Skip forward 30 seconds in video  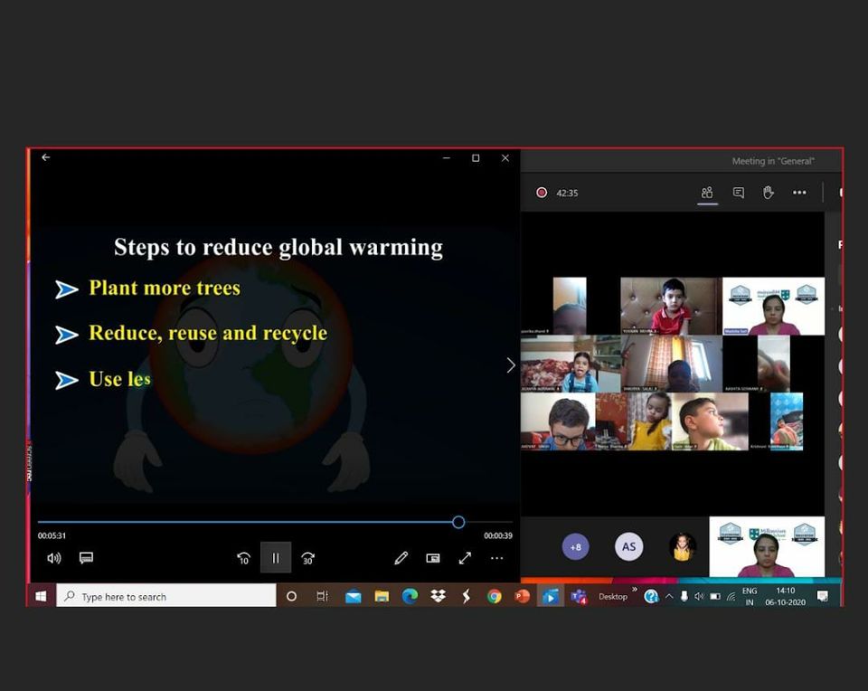pyautogui.click(x=308, y=558)
